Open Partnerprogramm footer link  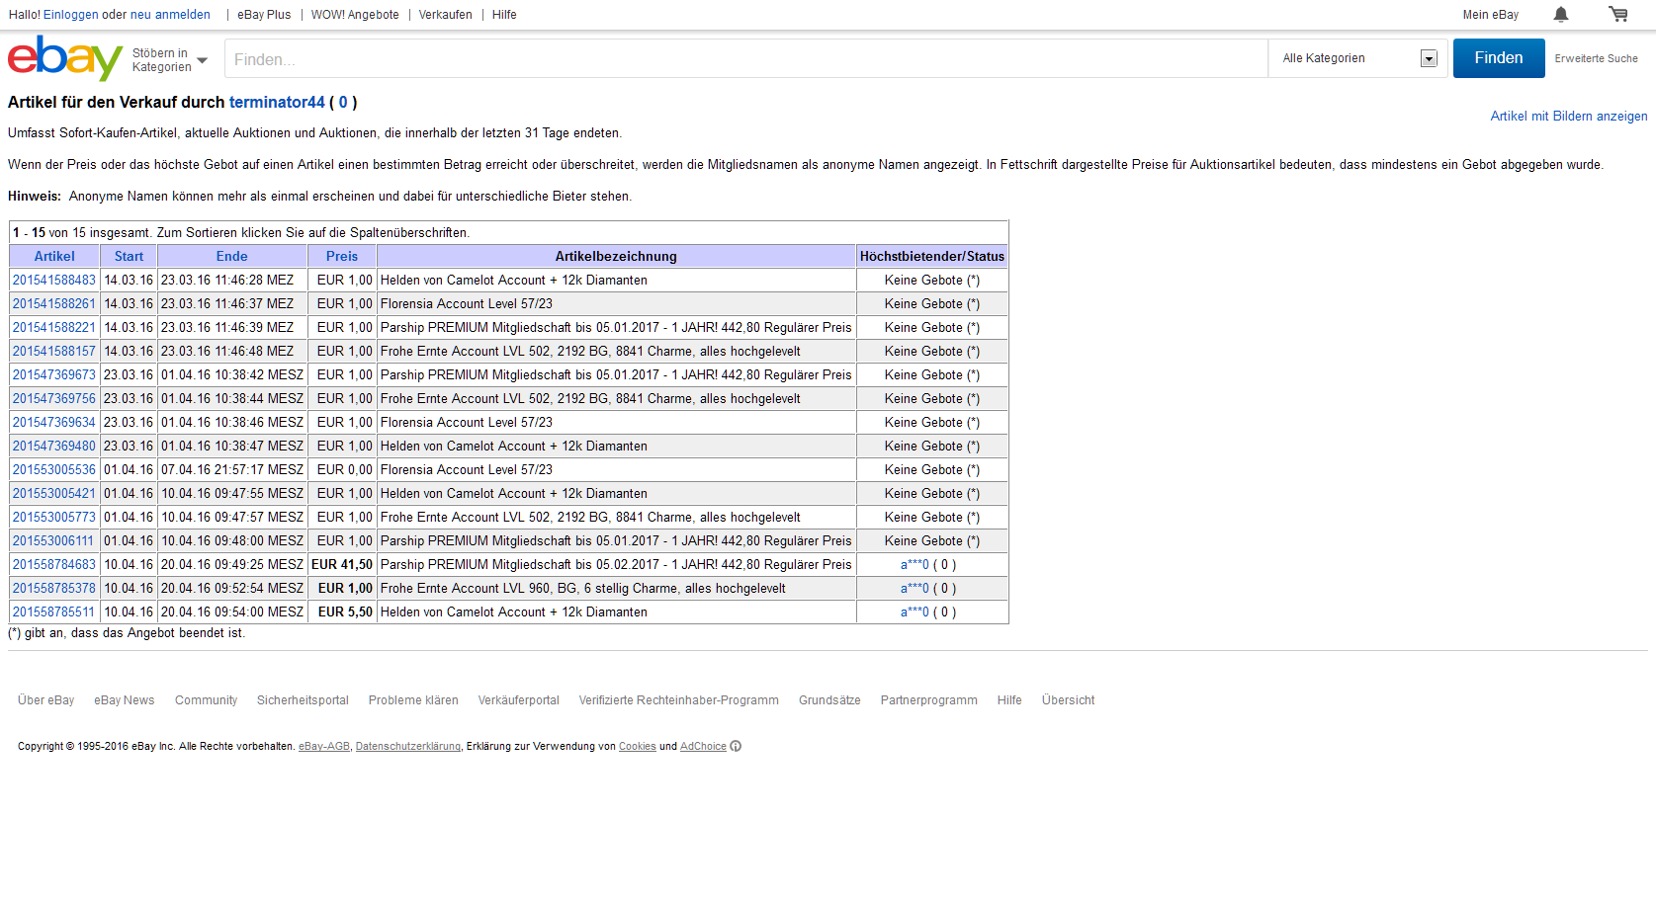pos(929,700)
